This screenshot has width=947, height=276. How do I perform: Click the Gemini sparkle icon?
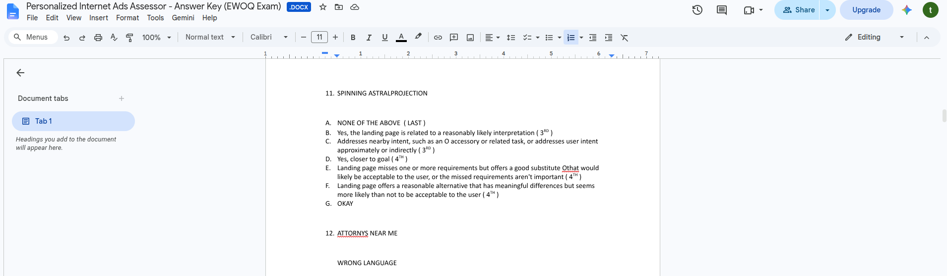coord(907,10)
